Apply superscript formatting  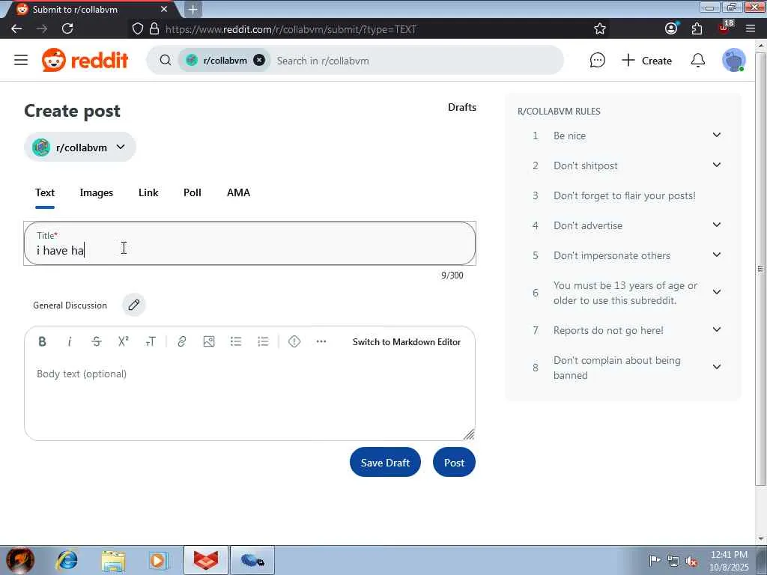124,341
